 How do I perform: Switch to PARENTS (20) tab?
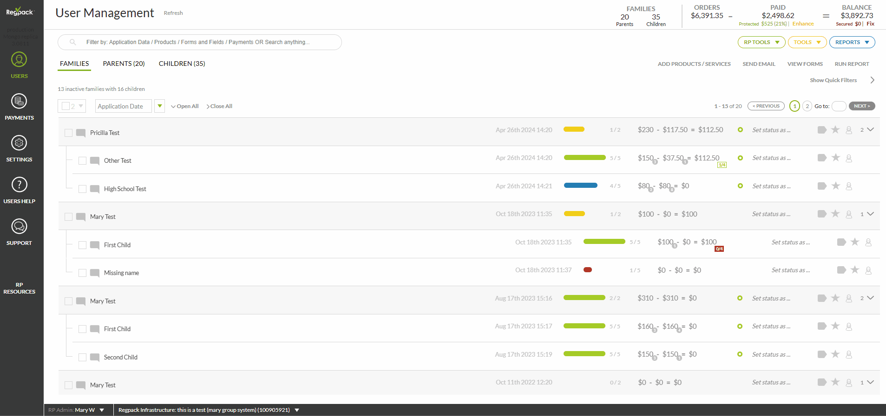(x=124, y=64)
